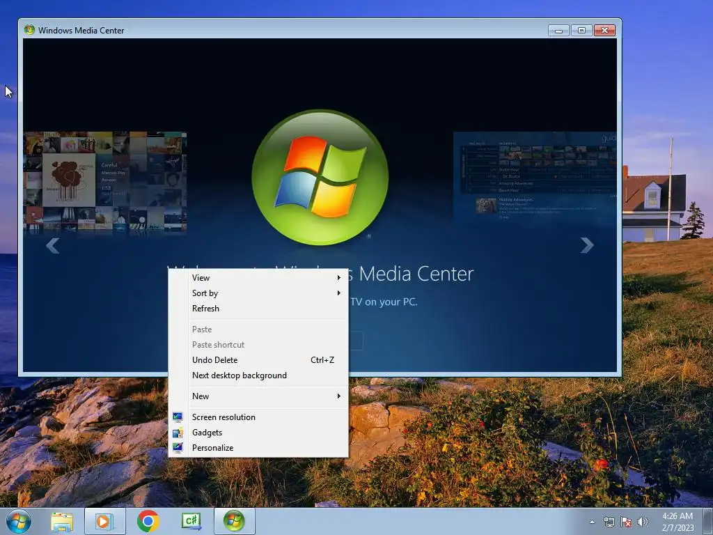Screen dimensions: 713x535
Task: Open the View submenu in context menu
Action: [258, 277]
